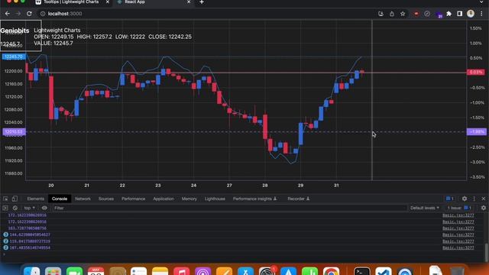The height and width of the screenshot is (275, 489).
Task: Toggle live expression eye icon
Action: [x=44, y=208]
